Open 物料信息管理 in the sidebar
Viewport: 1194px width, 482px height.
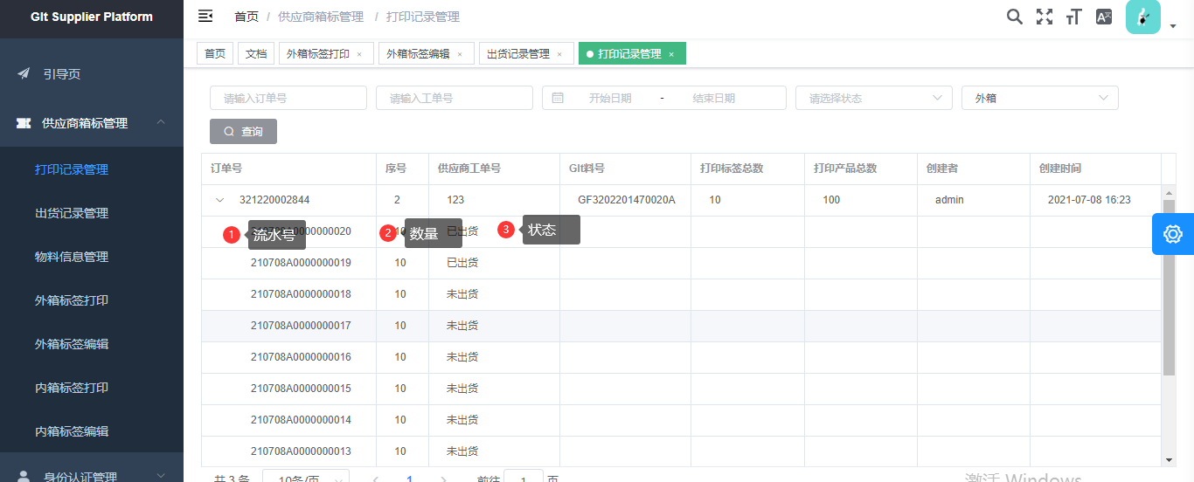[72, 257]
